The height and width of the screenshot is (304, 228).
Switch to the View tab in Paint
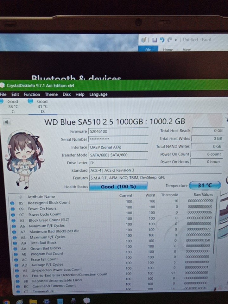point(187,49)
